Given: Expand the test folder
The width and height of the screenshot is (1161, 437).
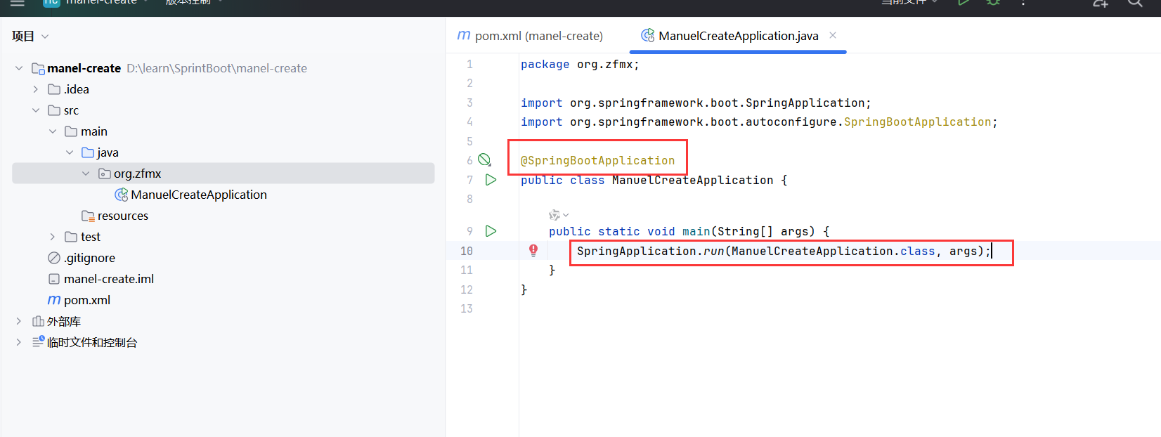Looking at the screenshot, I should click(x=53, y=237).
